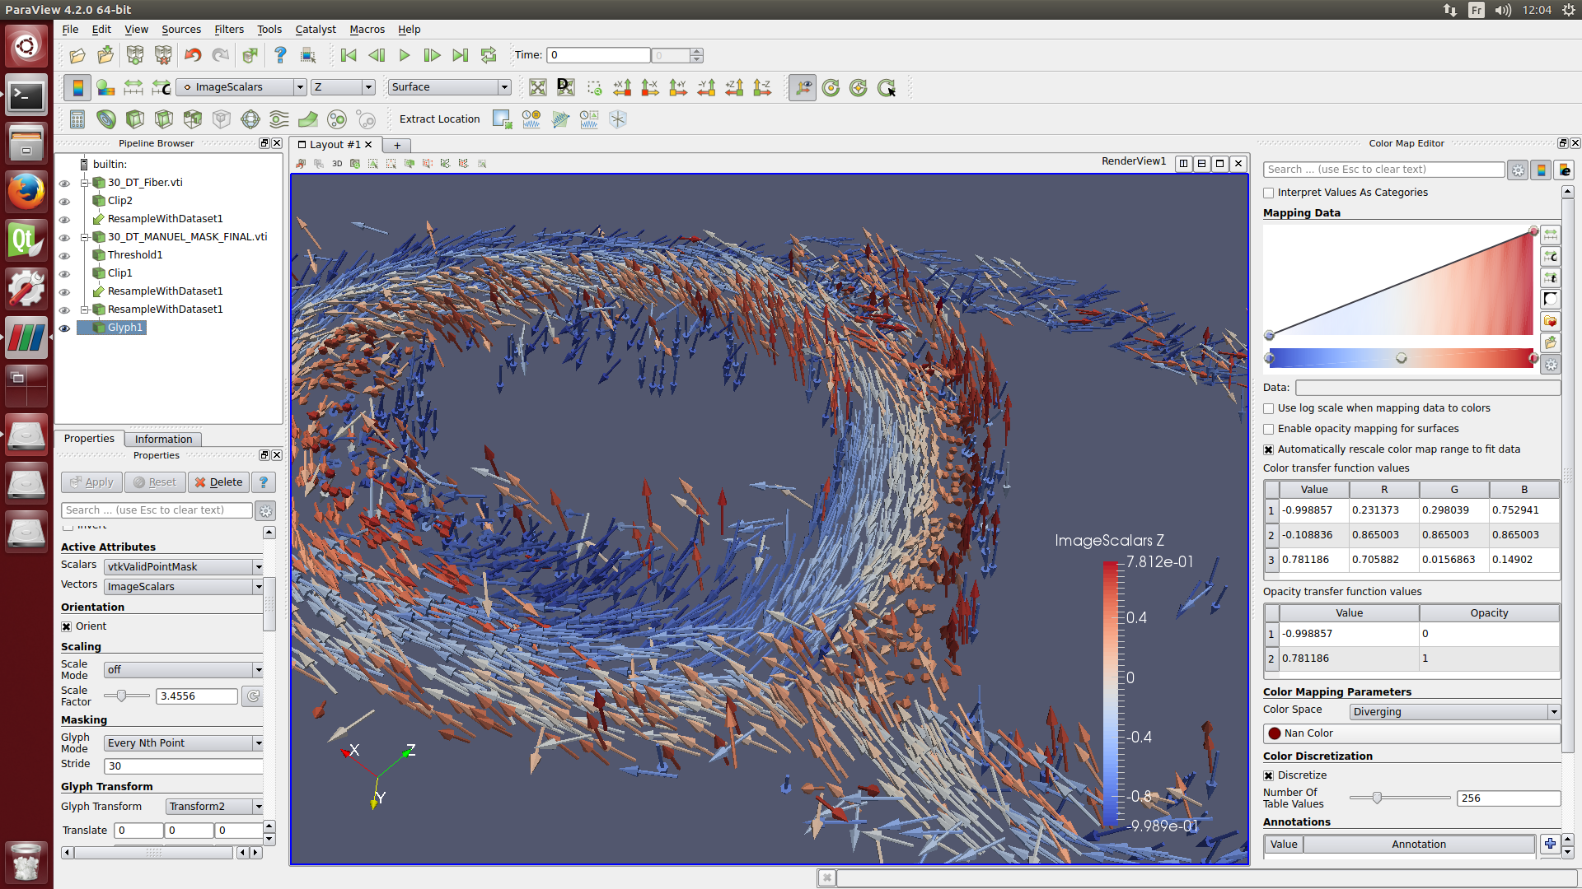Jump to the last frame
The image size is (1582, 889).
(461, 55)
